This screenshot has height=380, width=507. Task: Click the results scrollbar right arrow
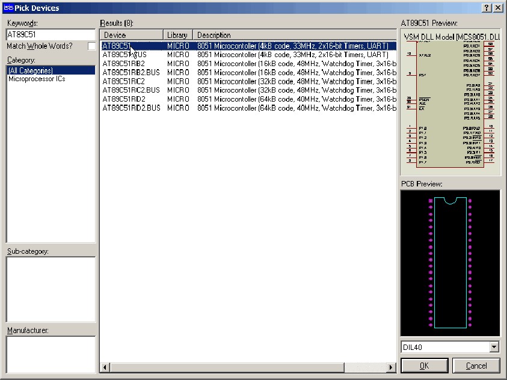391,367
